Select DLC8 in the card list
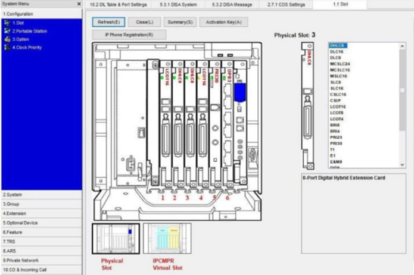This screenshot has height=275, width=414. coord(335,58)
